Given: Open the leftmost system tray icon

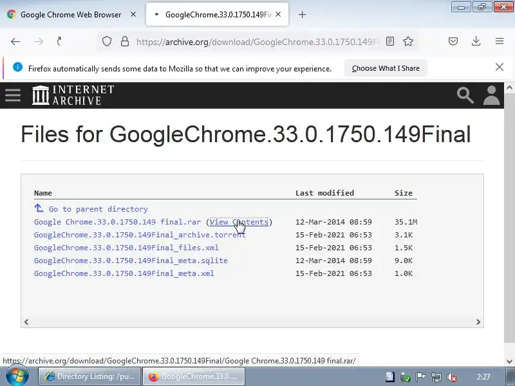Looking at the screenshot, I should coord(390,377).
